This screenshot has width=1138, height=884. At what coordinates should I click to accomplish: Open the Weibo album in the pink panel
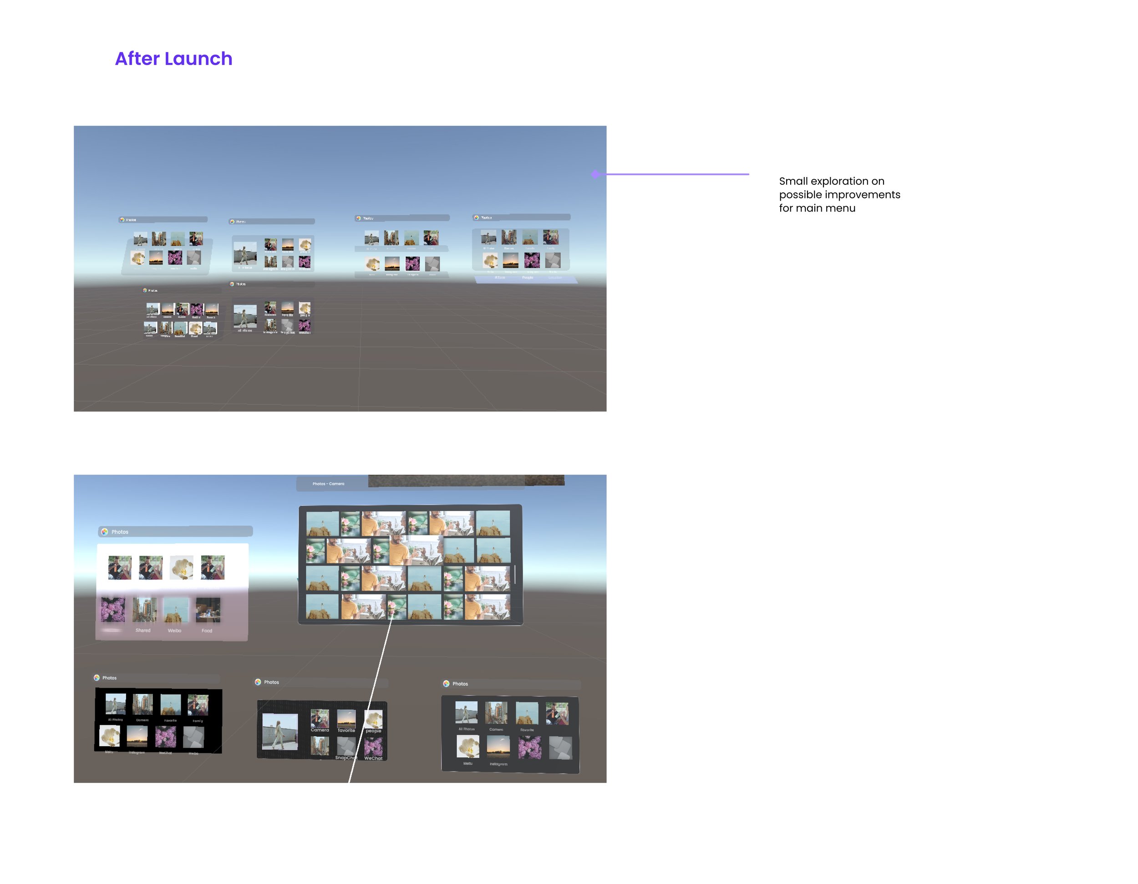pos(176,611)
